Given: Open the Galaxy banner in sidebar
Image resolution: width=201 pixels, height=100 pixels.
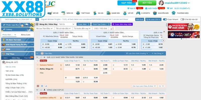Looking at the screenshot, I should pos(18,29).
